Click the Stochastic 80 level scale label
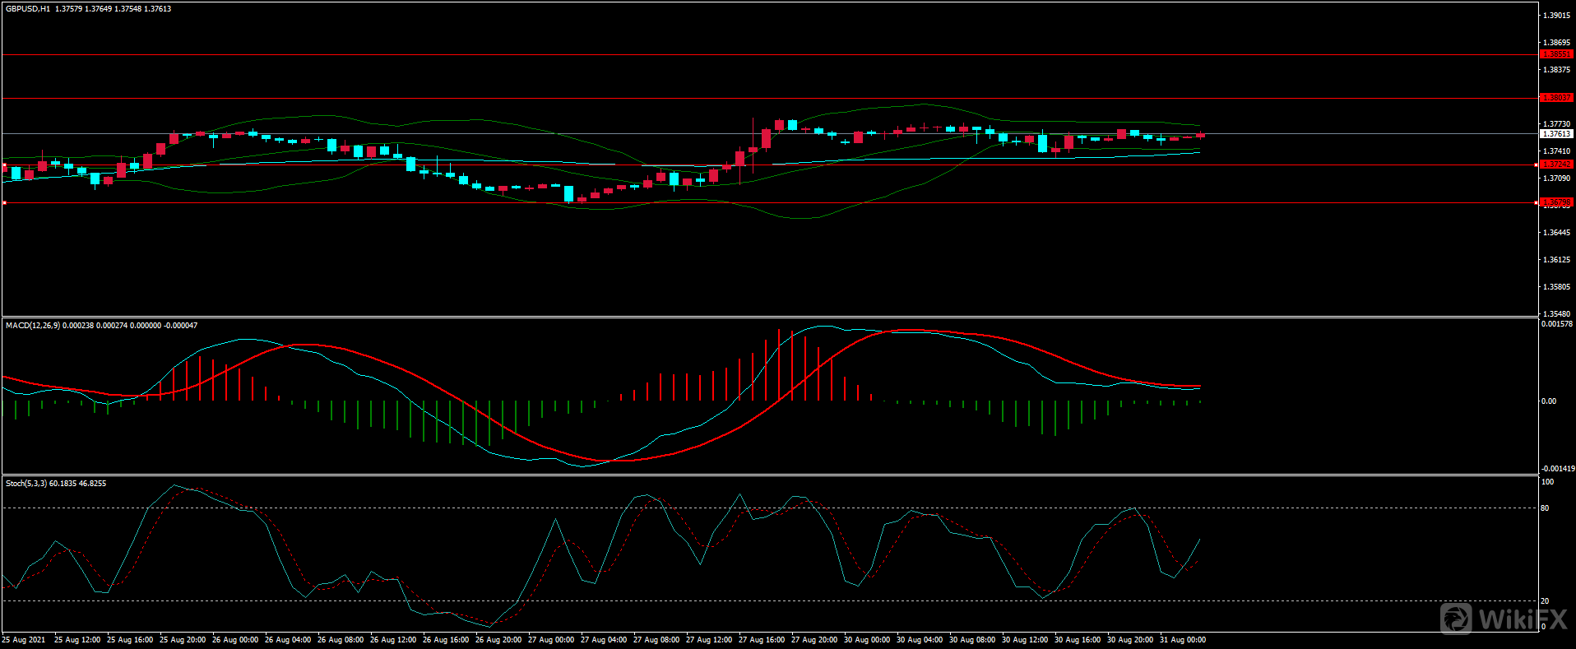The height and width of the screenshot is (649, 1576). point(1545,508)
